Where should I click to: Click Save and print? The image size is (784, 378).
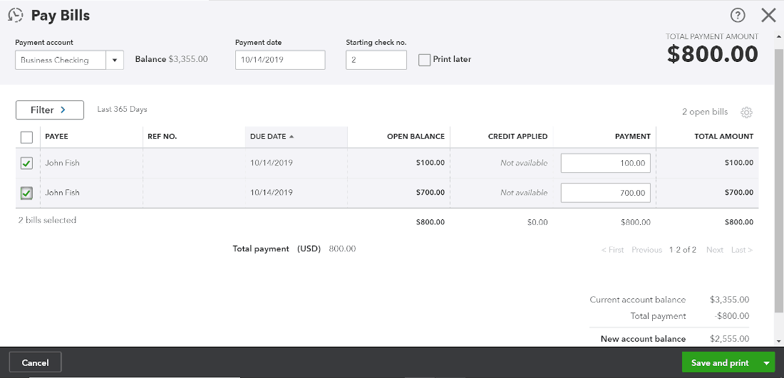(720, 363)
